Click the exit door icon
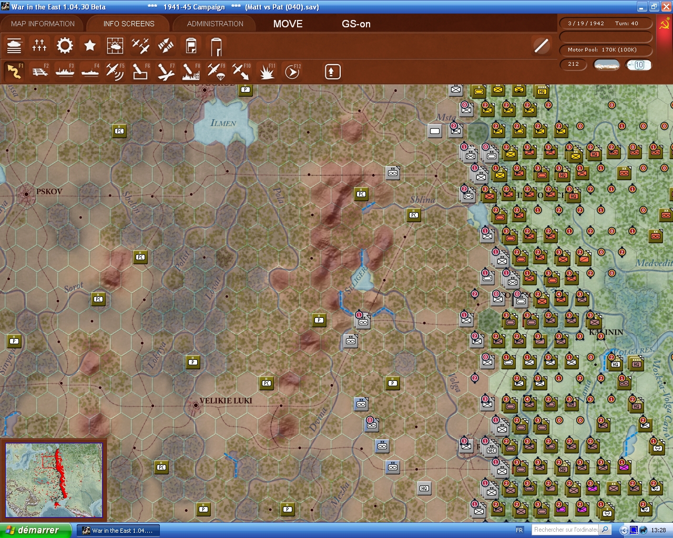 [216, 46]
